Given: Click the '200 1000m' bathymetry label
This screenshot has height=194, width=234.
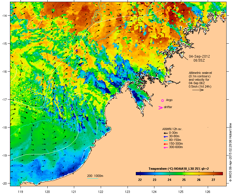Looking at the screenshot, I should pos(95,176).
